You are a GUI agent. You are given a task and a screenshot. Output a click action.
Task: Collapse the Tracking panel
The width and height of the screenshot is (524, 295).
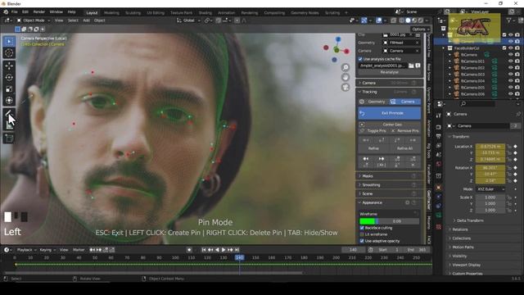point(369,92)
